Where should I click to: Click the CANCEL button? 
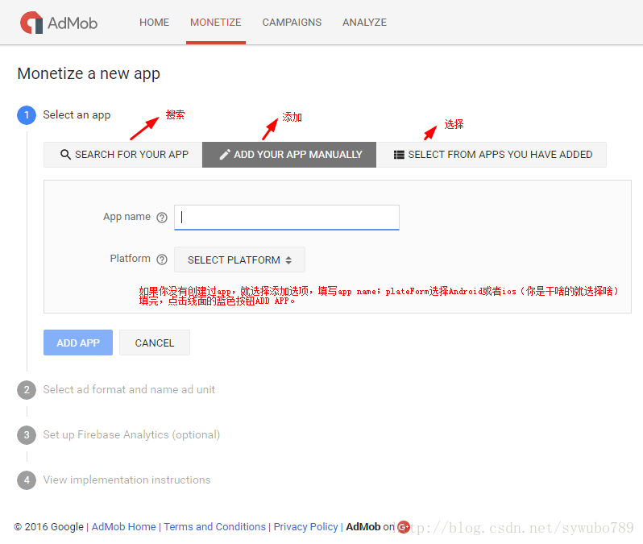pyautogui.click(x=155, y=343)
